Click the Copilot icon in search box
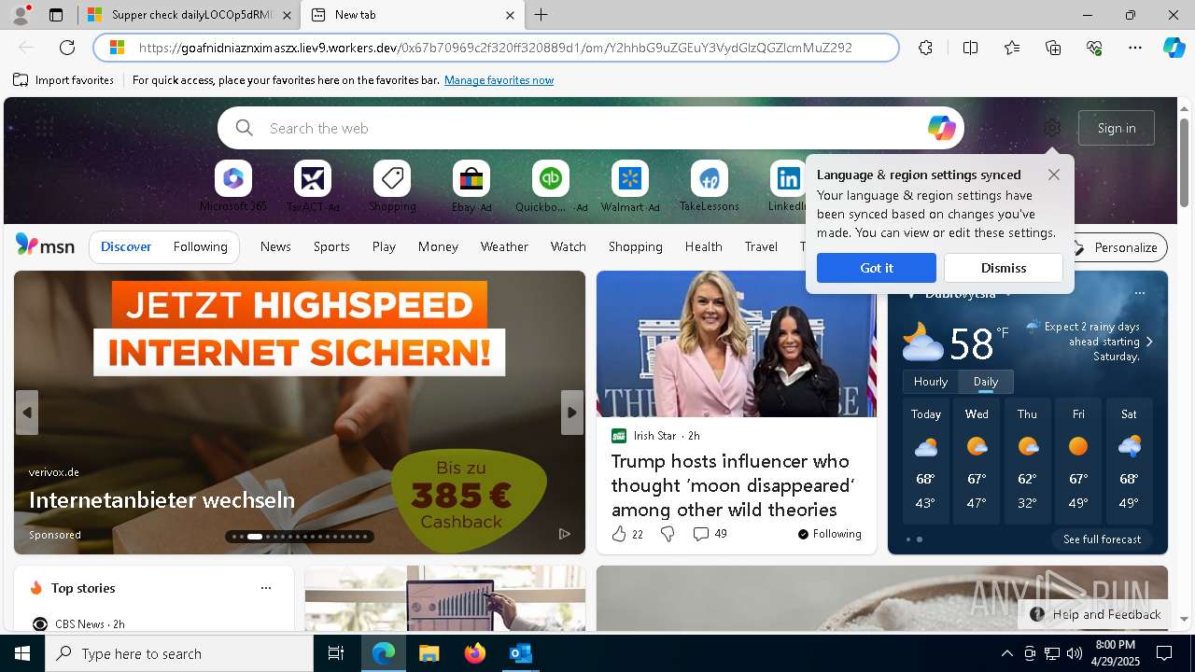1195x672 pixels. click(941, 128)
